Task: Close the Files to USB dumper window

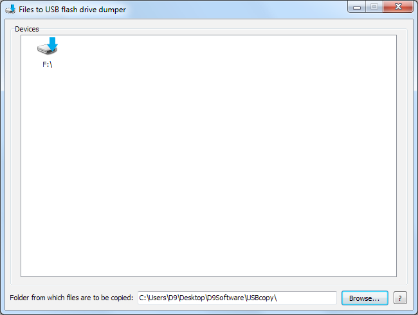Action: [x=398, y=6]
